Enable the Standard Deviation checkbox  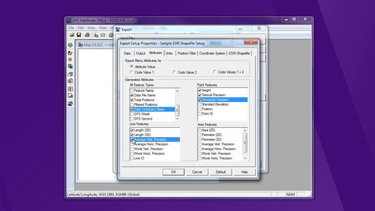[x=200, y=104]
